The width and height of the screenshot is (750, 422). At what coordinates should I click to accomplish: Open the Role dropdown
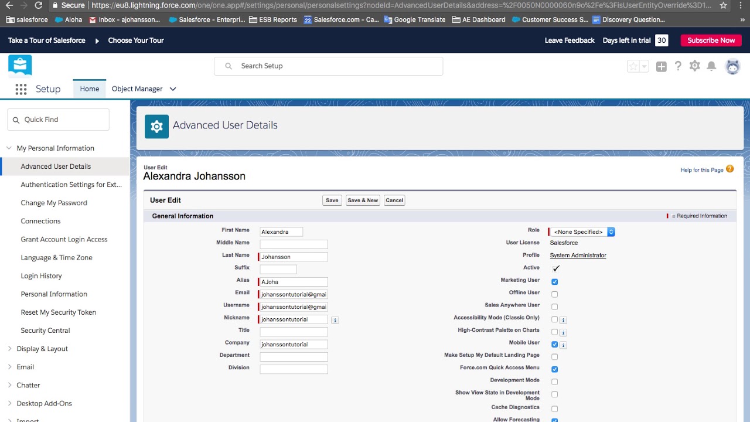(582, 232)
